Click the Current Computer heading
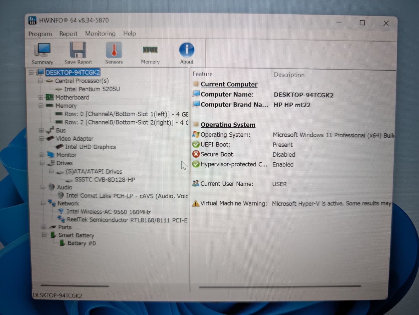 point(229,84)
